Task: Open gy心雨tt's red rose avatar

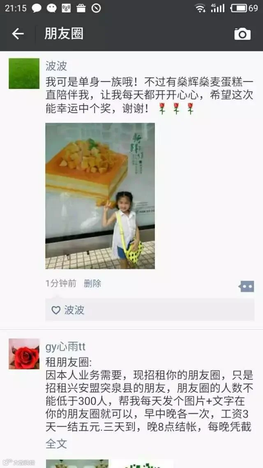Action: (x=24, y=354)
